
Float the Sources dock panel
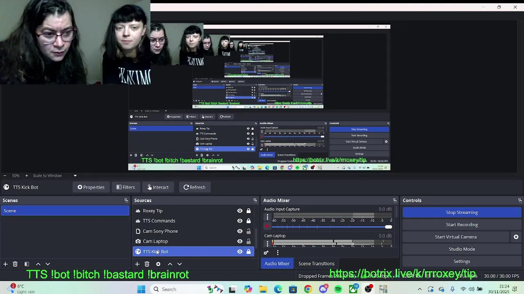[255, 200]
